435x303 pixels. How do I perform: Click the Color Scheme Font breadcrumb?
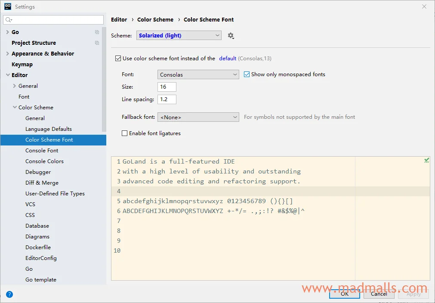(209, 20)
